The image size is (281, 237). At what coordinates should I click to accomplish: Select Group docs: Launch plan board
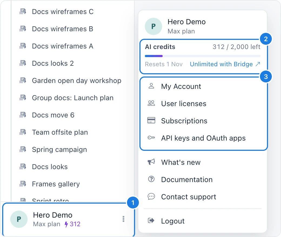click(x=73, y=98)
